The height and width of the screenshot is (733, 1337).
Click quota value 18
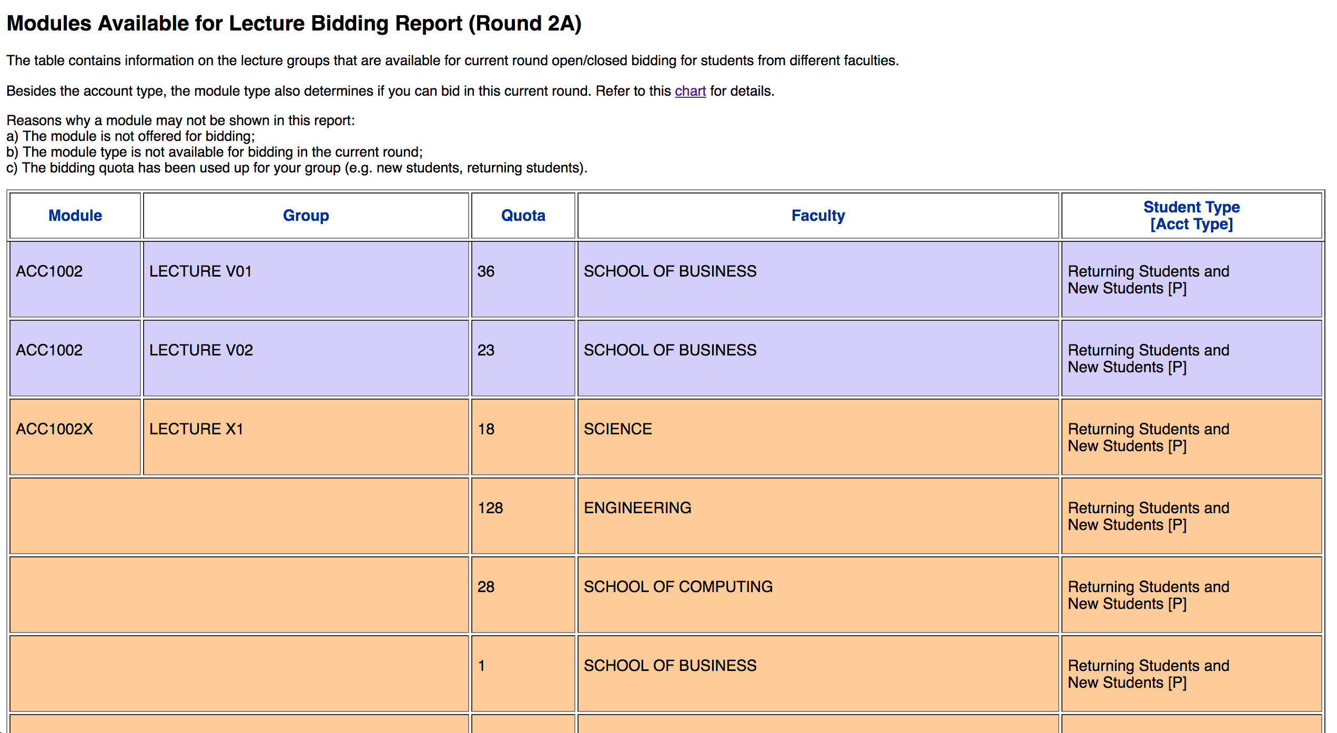(x=485, y=429)
